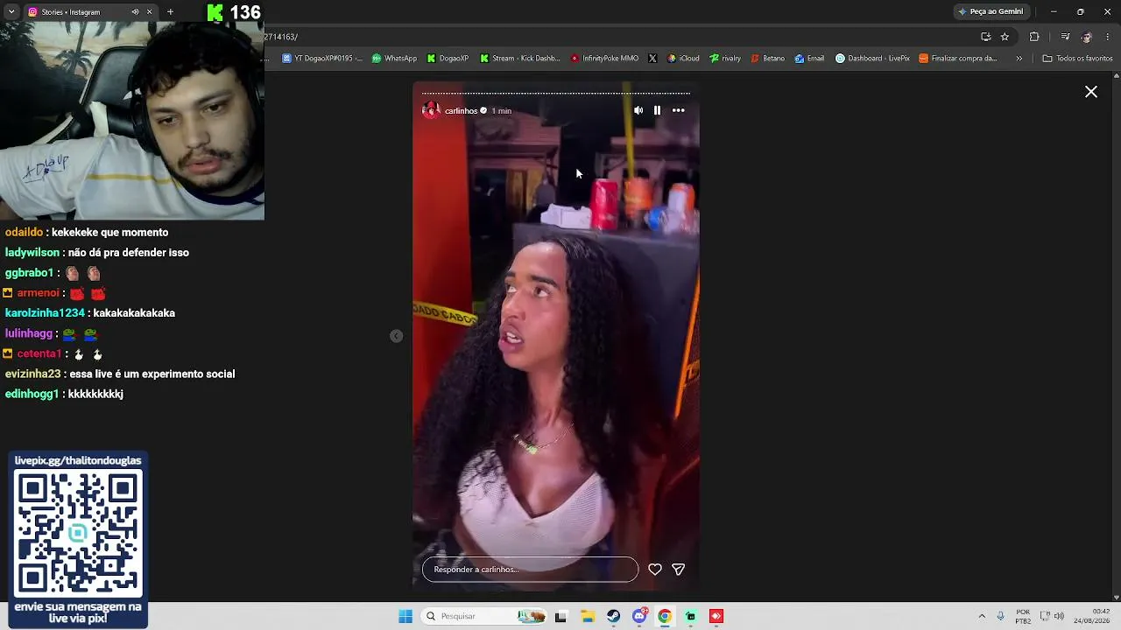
Task: Click the 'Peça ao Gemini' button
Action: (991, 12)
